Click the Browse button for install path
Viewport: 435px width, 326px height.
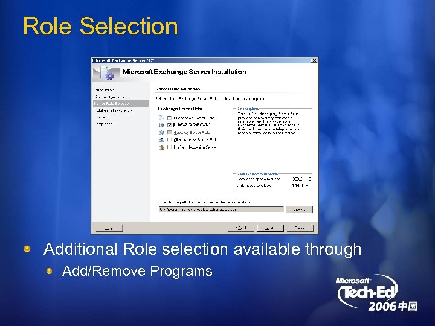click(x=299, y=209)
